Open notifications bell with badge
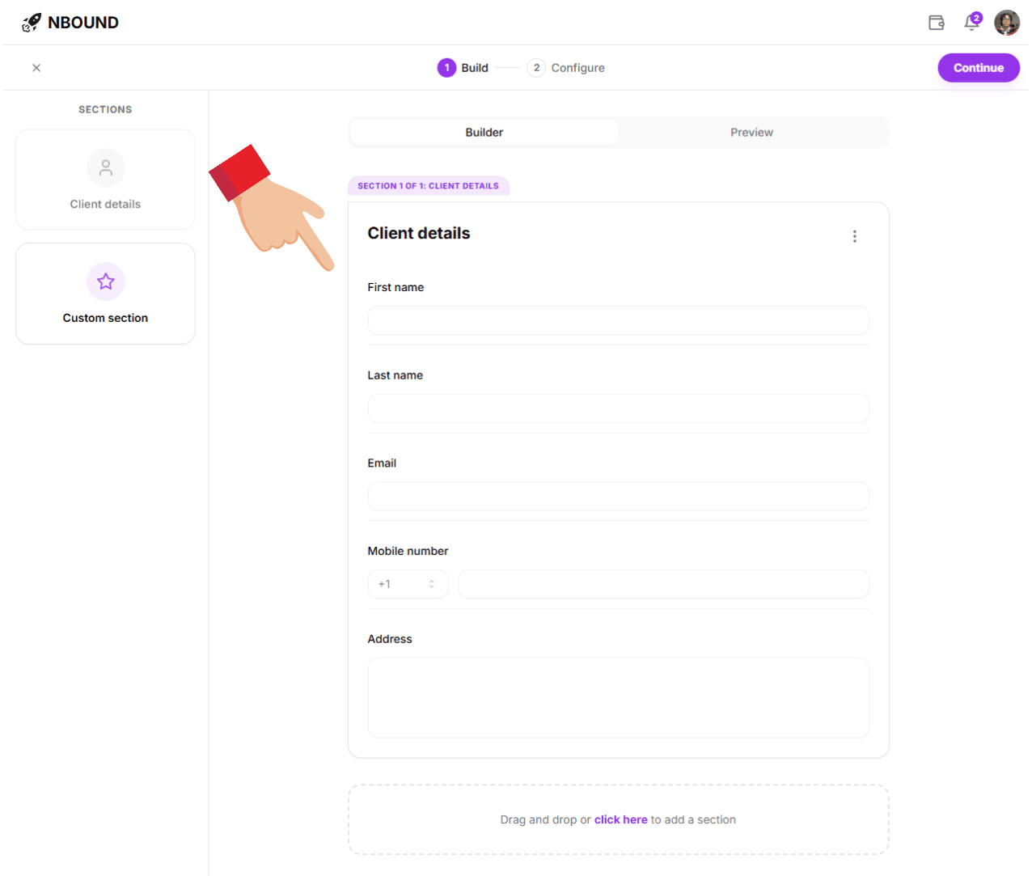This screenshot has width=1032, height=876. [x=971, y=23]
